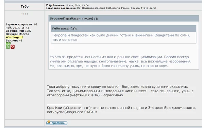Click the Баллов: 48 score line

click(x=14, y=41)
